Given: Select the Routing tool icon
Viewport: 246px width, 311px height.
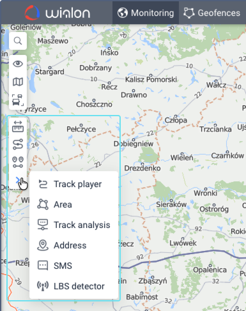Looking at the screenshot, I should coord(18,144).
